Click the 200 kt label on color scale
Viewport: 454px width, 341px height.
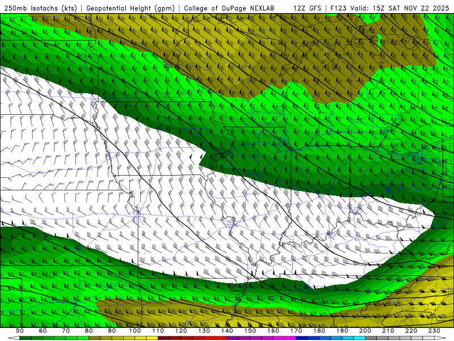[365, 331]
